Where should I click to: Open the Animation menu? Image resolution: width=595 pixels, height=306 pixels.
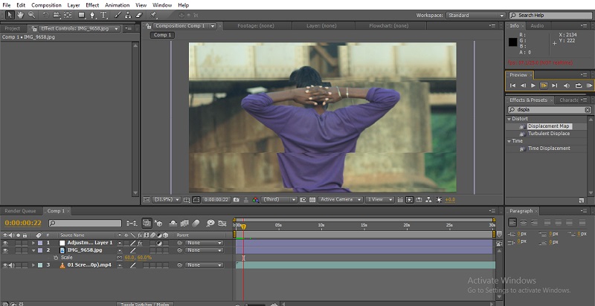pos(118,5)
